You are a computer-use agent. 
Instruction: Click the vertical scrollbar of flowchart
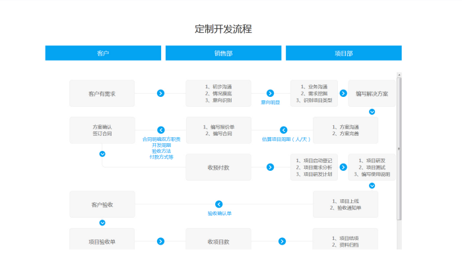click(399, 145)
